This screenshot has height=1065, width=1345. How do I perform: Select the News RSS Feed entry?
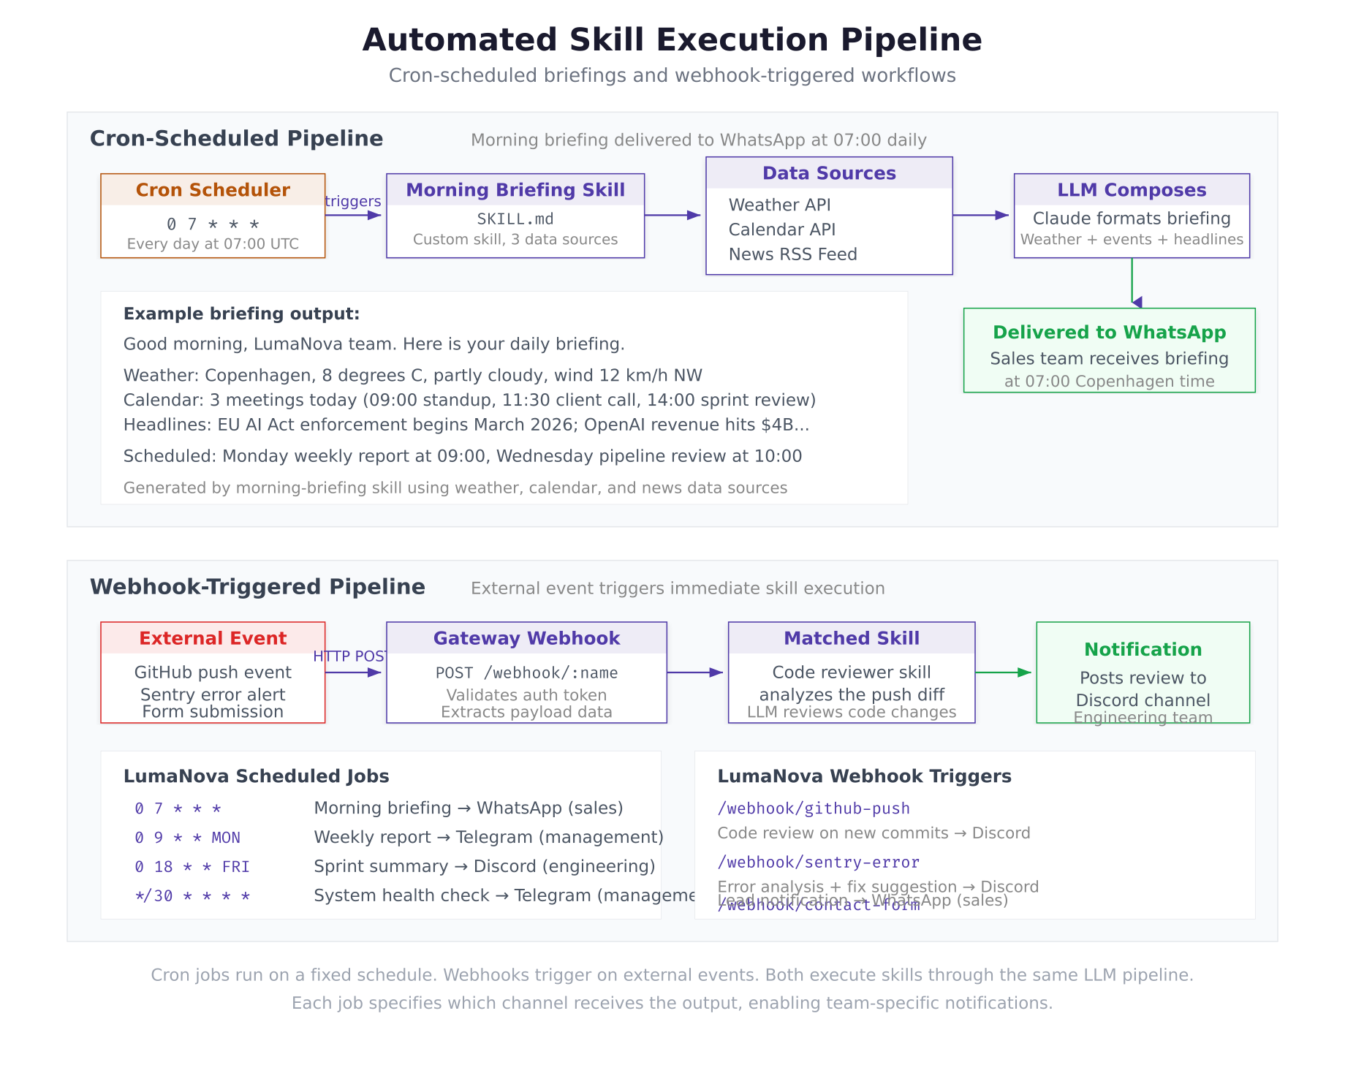point(792,254)
